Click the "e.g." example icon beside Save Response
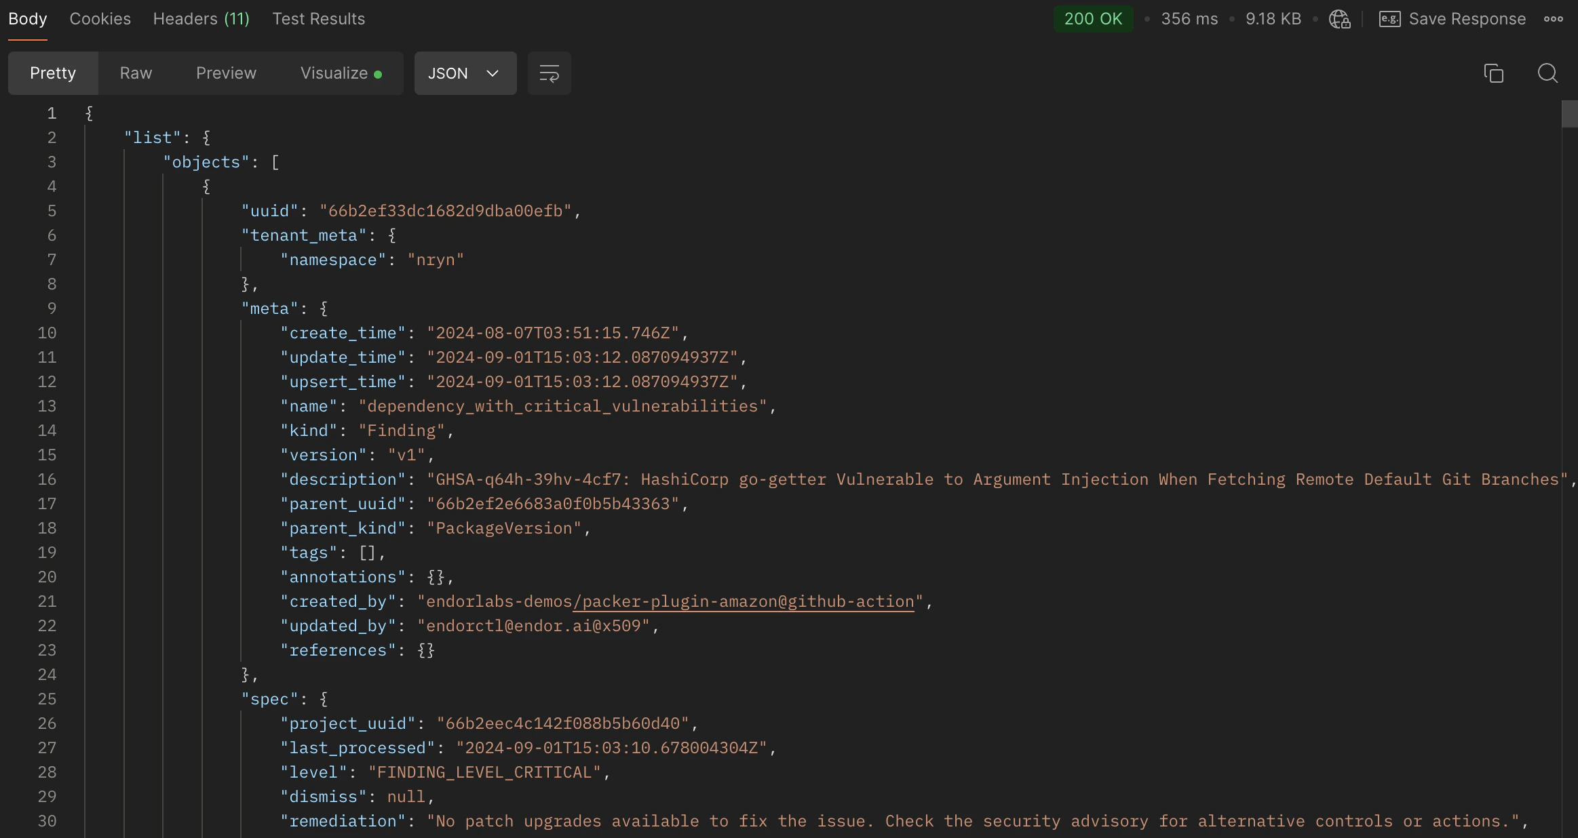 coord(1389,18)
